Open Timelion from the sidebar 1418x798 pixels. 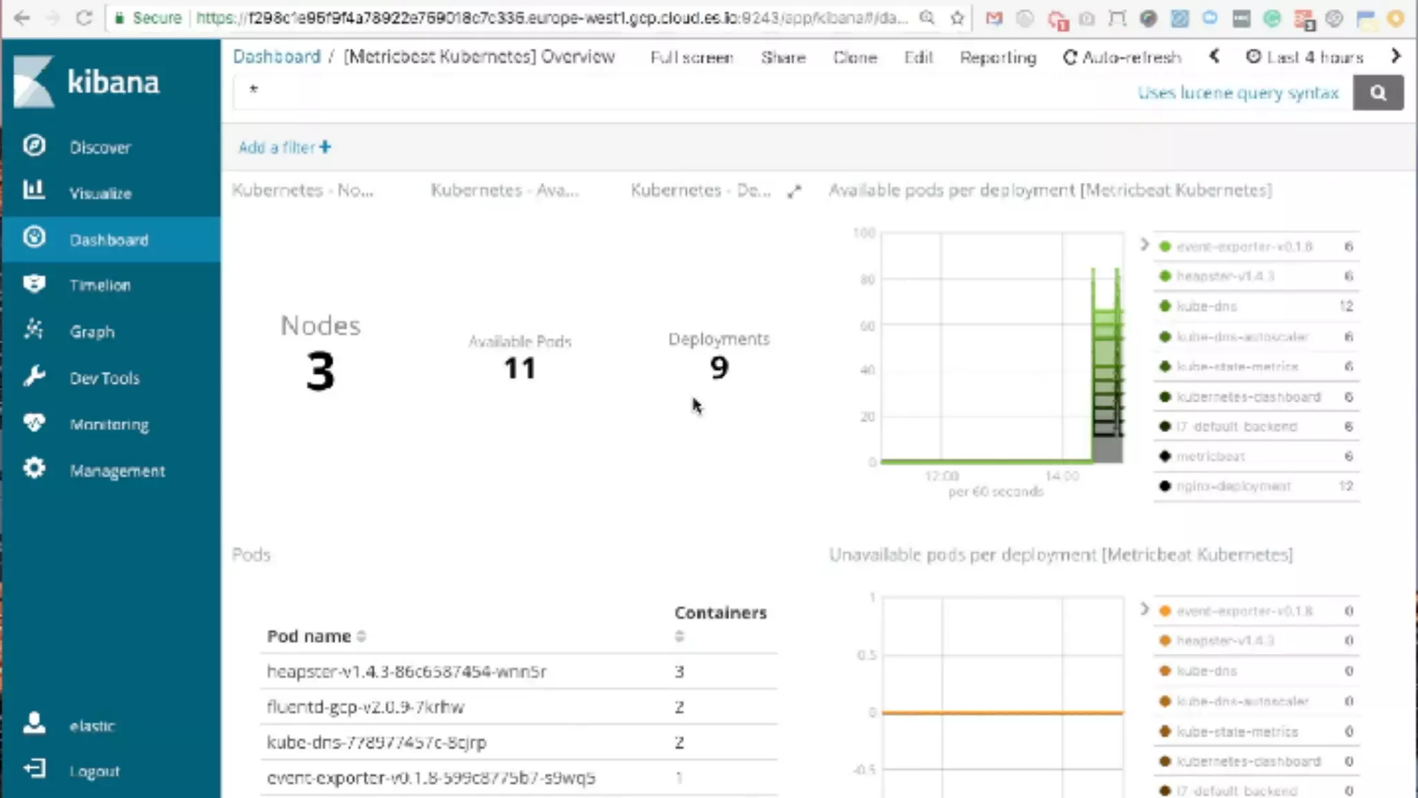pos(100,285)
